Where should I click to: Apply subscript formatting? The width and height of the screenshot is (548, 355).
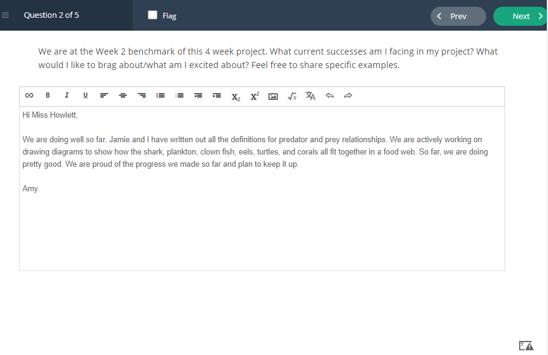236,97
